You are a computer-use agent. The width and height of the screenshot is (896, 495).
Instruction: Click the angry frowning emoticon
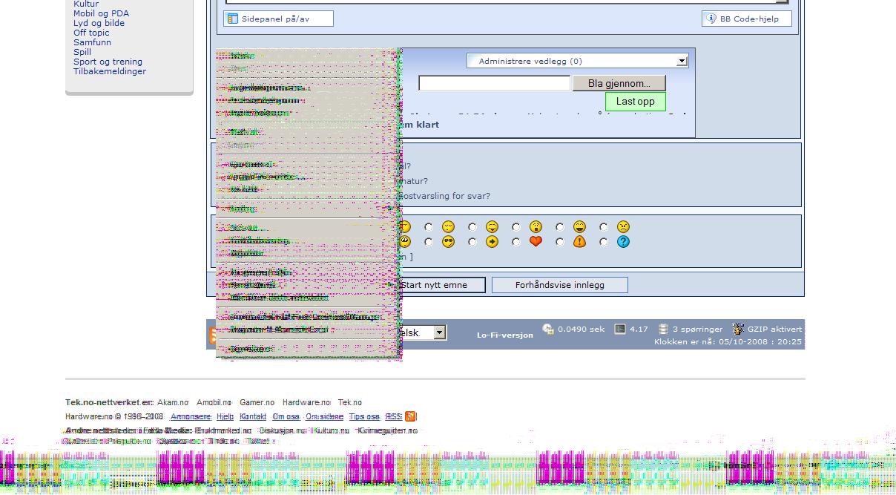(x=623, y=227)
